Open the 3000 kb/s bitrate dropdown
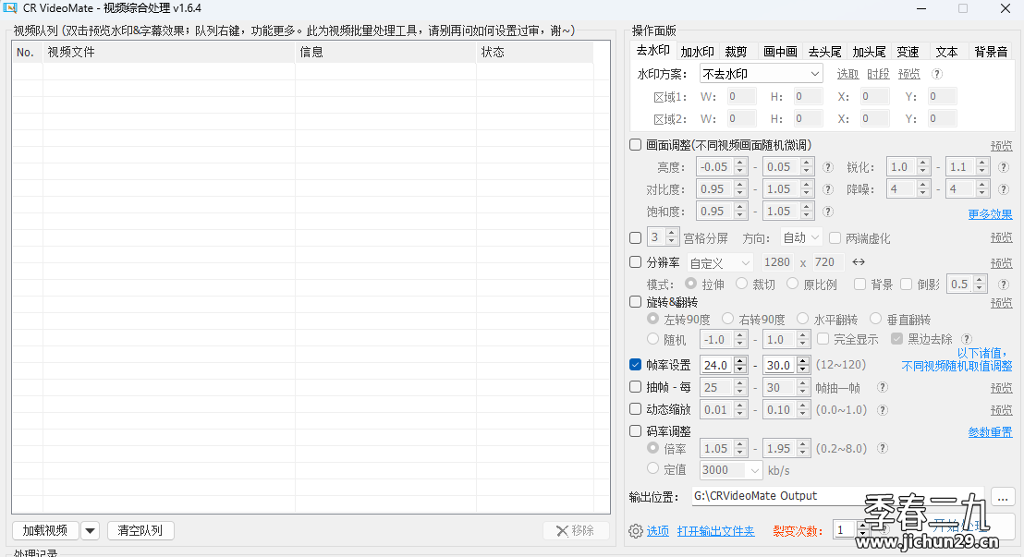This screenshot has width=1024, height=557. [x=731, y=470]
